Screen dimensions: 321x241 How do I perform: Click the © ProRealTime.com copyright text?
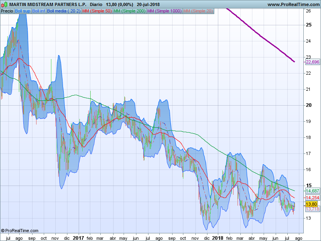[x=19, y=231]
